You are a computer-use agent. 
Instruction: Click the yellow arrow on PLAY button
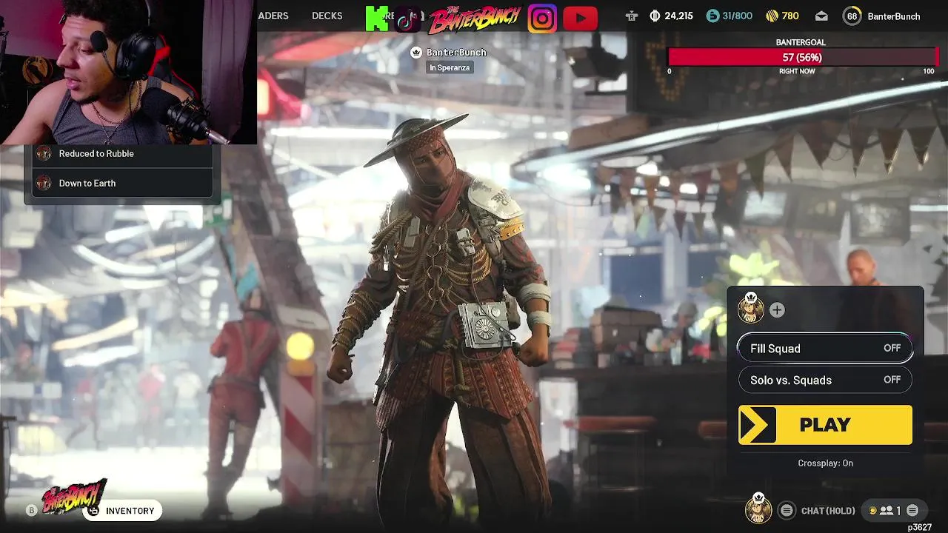(758, 425)
